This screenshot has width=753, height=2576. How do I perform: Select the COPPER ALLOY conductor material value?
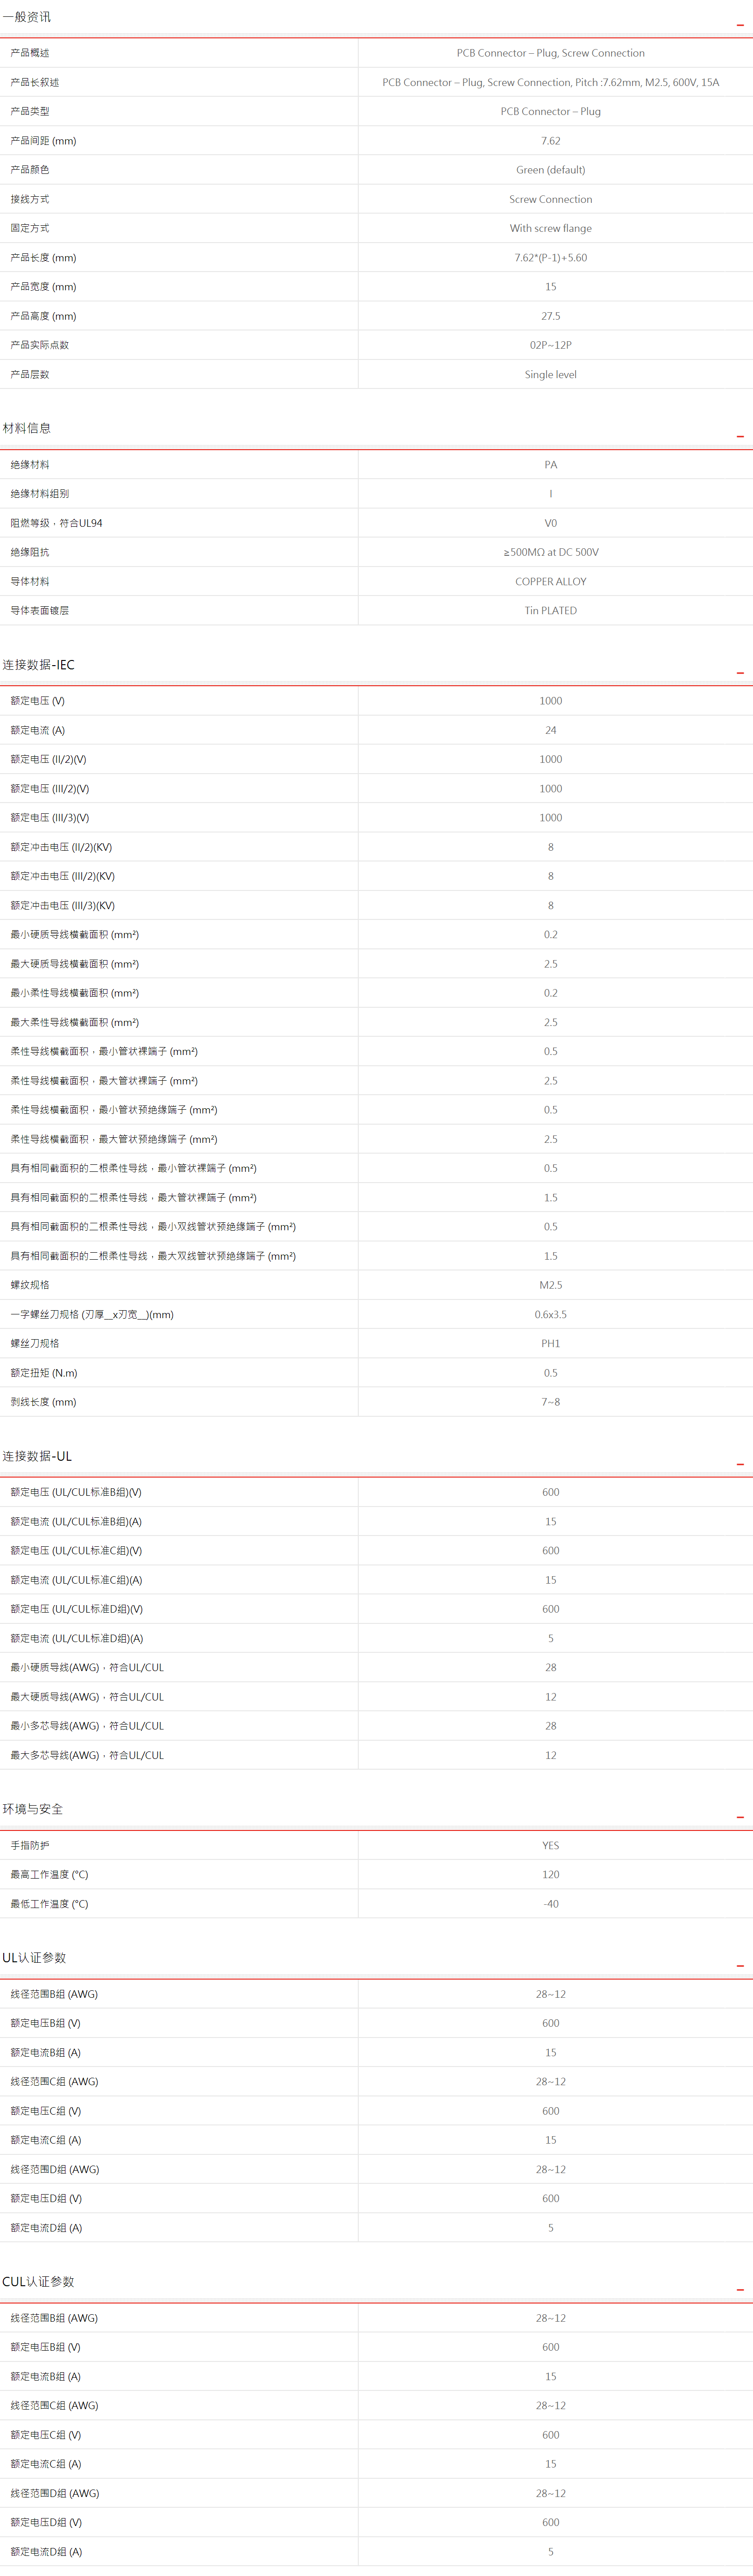[x=550, y=581]
